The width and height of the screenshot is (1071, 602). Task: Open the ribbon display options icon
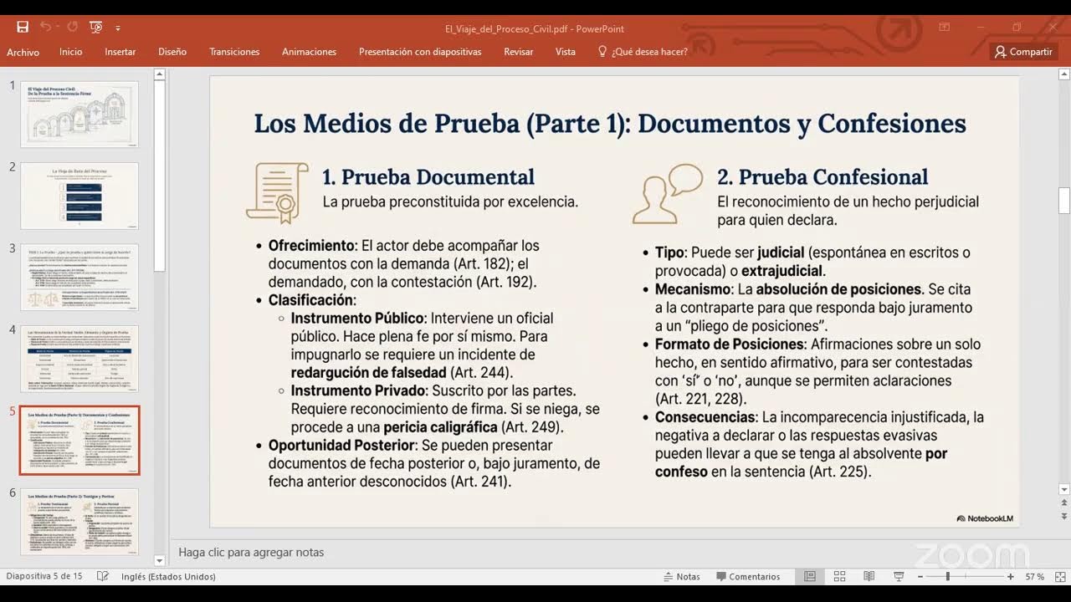click(945, 28)
